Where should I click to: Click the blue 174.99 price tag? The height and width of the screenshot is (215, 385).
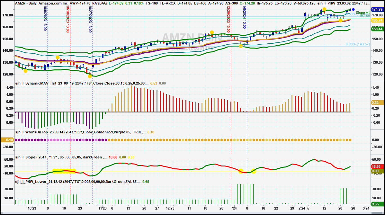pos(377,9)
